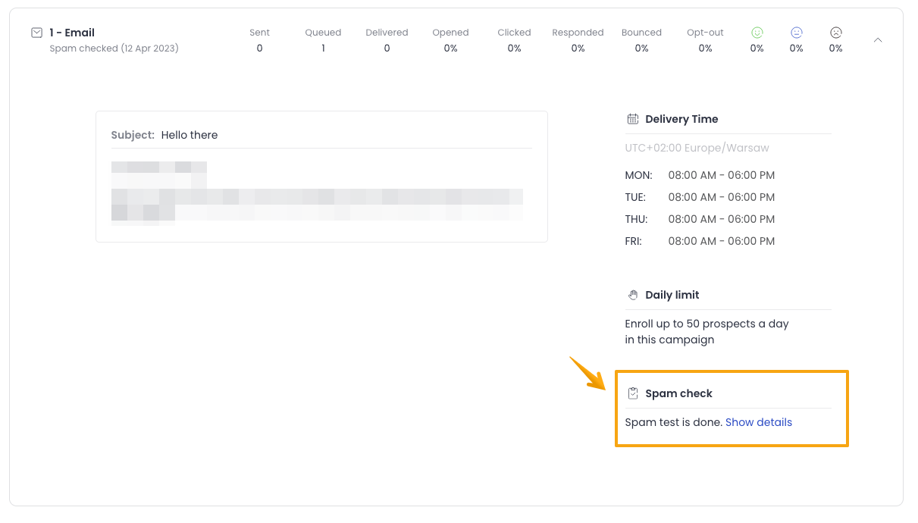The width and height of the screenshot is (918, 523).
Task: Click the Sent count column
Action: click(x=259, y=40)
